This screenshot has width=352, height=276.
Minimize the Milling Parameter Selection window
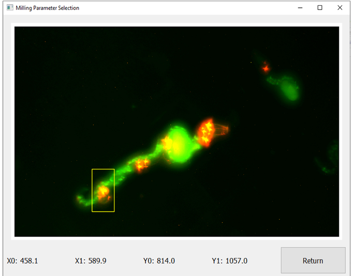click(x=300, y=8)
